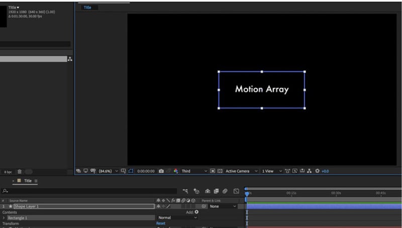Viewport: 402px width, 228px height.
Task: Click the parent pick whip for Shape Layer 1
Action: (204, 206)
